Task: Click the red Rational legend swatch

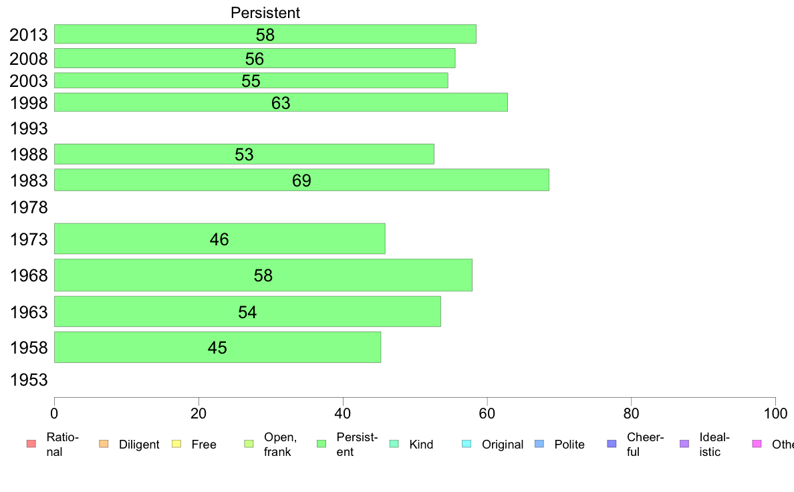Action: click(x=31, y=444)
